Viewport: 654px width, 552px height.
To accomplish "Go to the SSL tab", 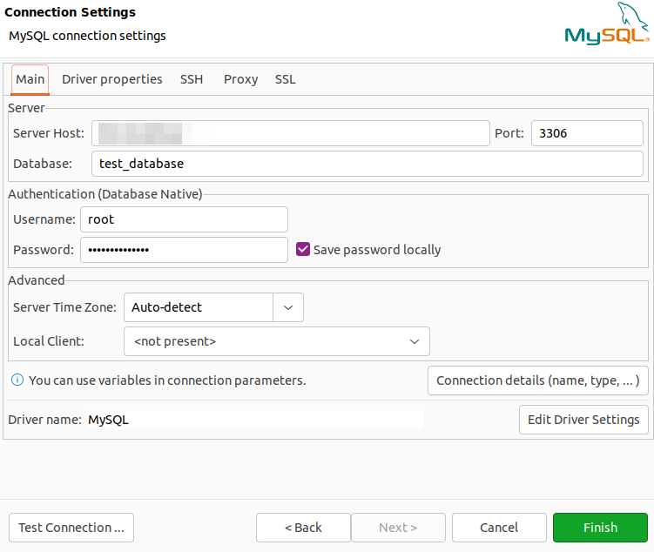I will 285,79.
